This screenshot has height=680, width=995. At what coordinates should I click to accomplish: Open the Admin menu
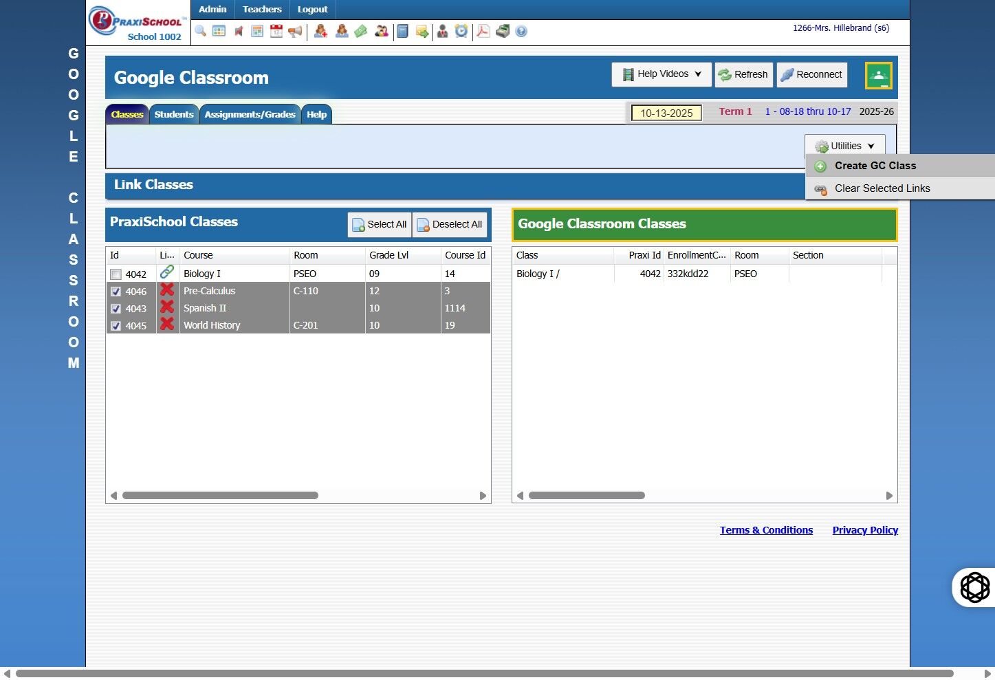click(x=212, y=9)
